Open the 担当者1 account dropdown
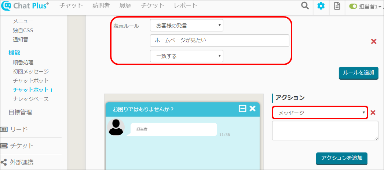 tap(371, 7)
